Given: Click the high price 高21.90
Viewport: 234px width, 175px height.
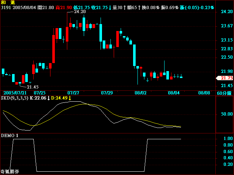Looking at the screenshot, I should tap(64, 8).
